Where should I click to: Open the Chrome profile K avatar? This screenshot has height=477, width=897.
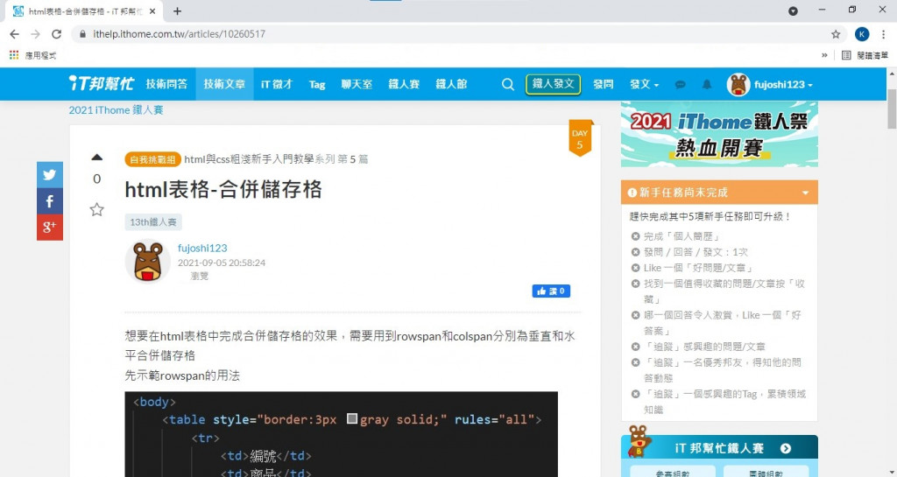pyautogui.click(x=862, y=34)
